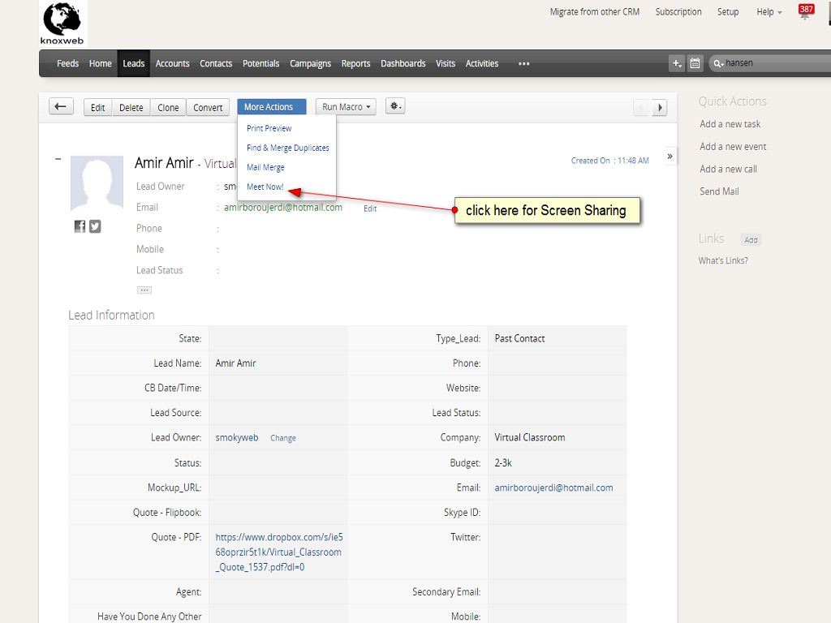Click the Email value in Lead Information

(553, 488)
